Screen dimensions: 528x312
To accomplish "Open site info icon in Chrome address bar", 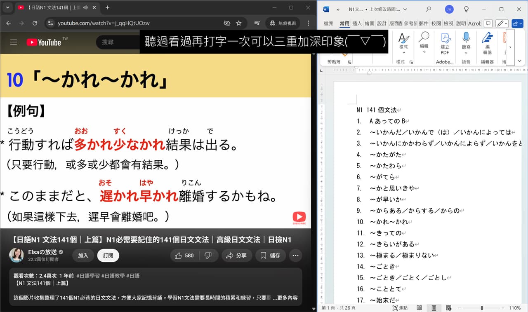I will [x=50, y=23].
